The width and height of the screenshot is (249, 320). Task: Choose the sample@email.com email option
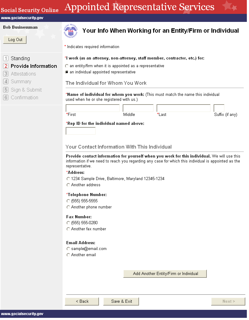point(68,249)
